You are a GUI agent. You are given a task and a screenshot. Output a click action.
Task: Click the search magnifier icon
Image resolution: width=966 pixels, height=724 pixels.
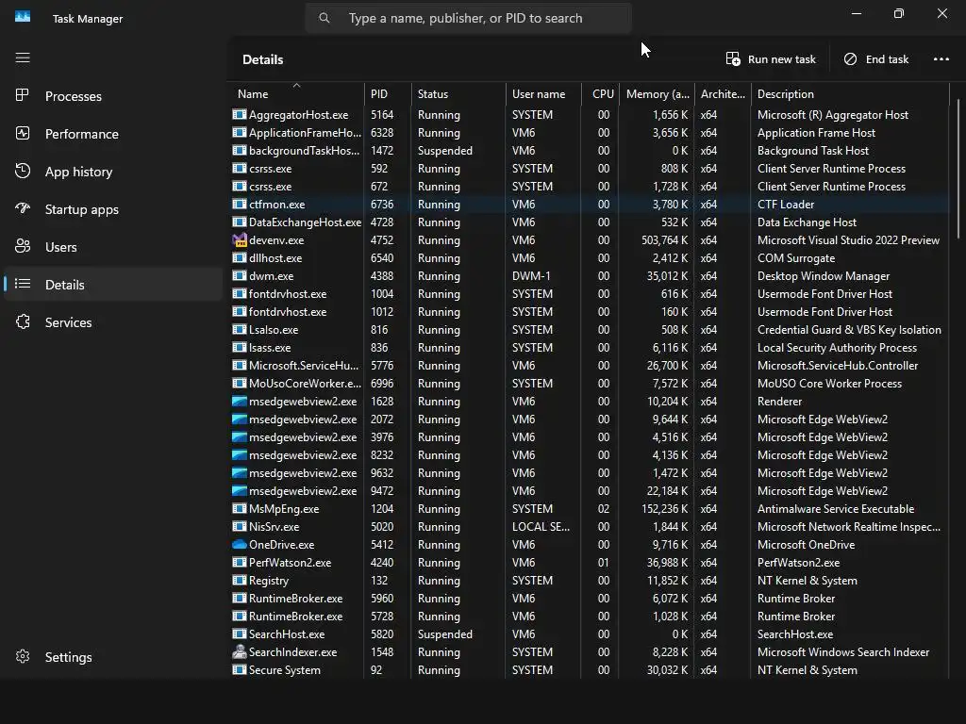coord(325,18)
